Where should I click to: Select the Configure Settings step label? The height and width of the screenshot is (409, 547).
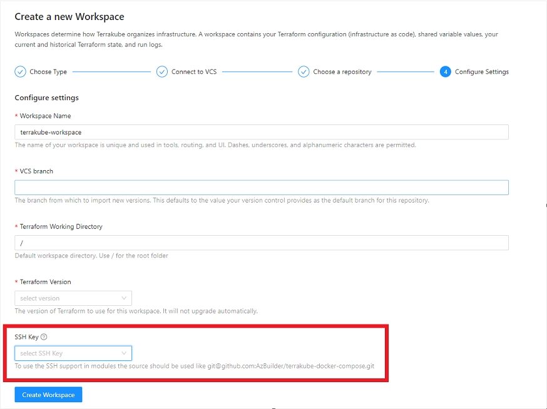(481, 72)
